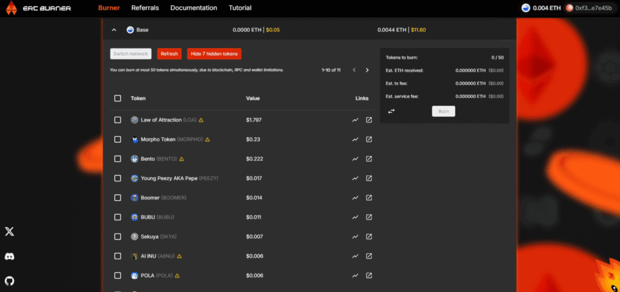The width and height of the screenshot is (620, 292).
Task: Show price chart for POLA
Action: pyautogui.click(x=355, y=276)
